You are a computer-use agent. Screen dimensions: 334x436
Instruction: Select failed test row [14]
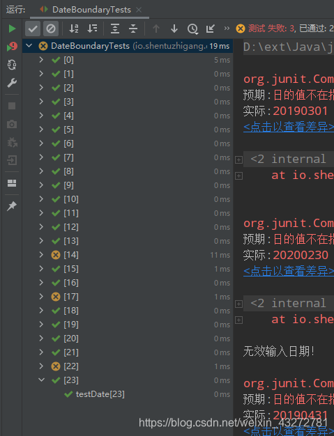128,255
